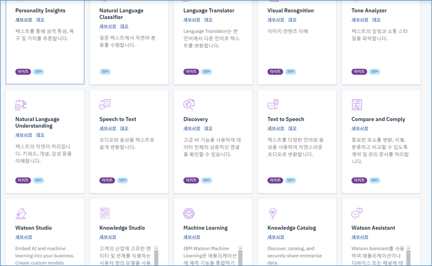Open 데모 link under Speech to Text
This screenshot has width=432, height=266.
pyautogui.click(x=124, y=128)
